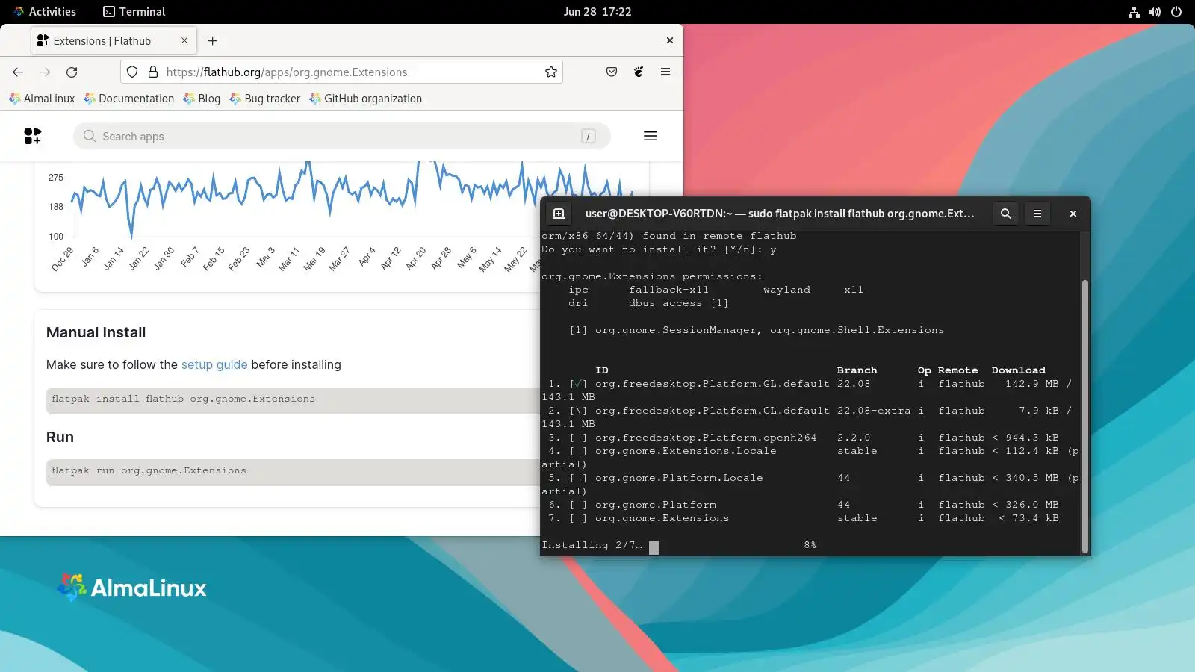Bookmark this page with the star icon
Screen dimensions: 1195x672
pos(551,72)
